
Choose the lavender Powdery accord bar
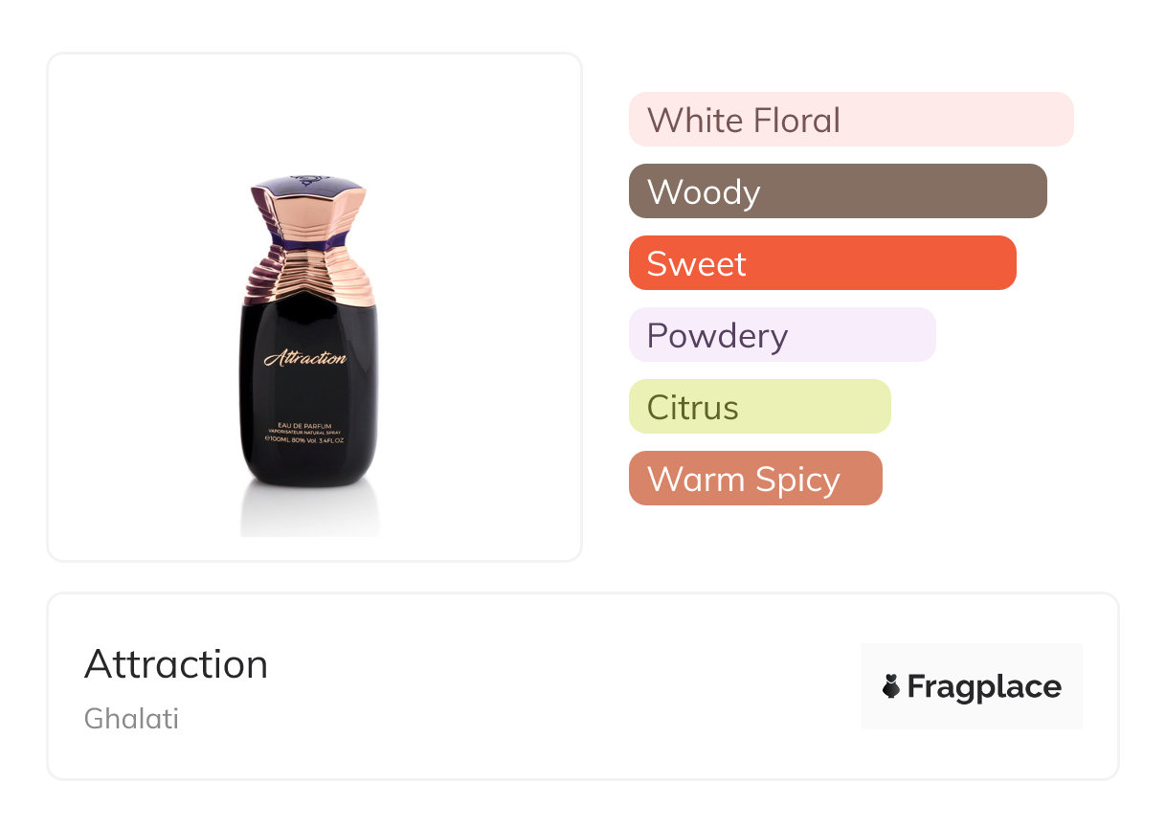(x=781, y=335)
